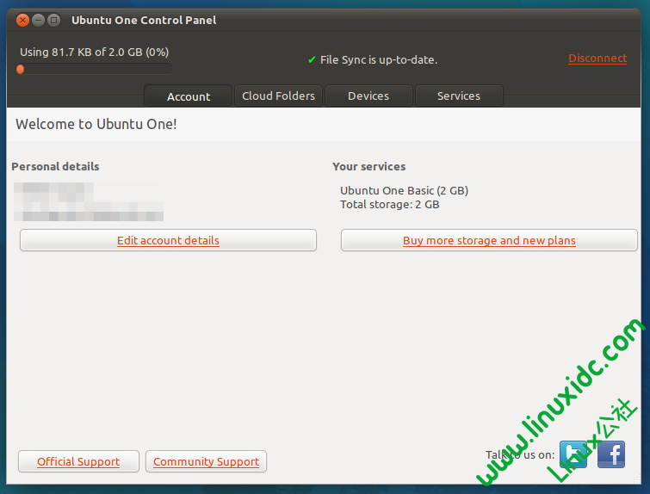Screen dimensions: 650x494
Task: Click 'Total storage: 2 GB' text
Action: 390,204
